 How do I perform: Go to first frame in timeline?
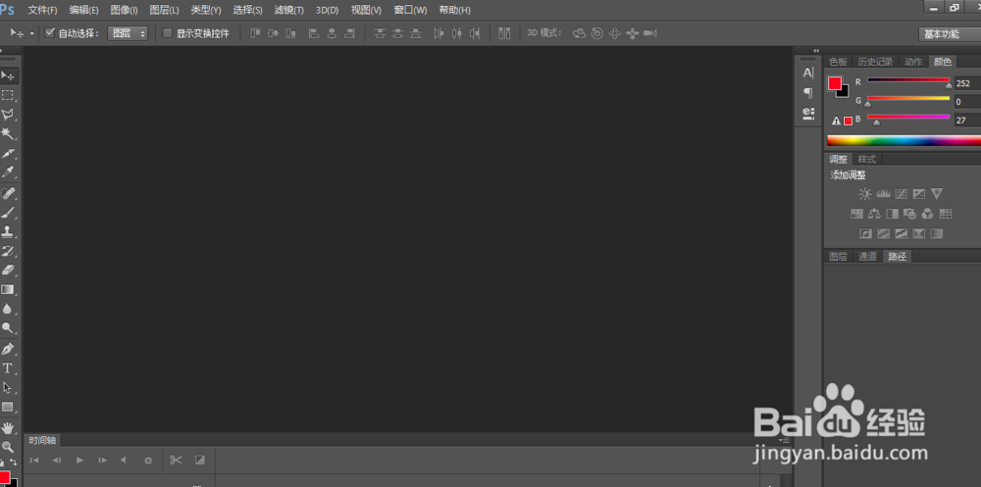[34, 461]
